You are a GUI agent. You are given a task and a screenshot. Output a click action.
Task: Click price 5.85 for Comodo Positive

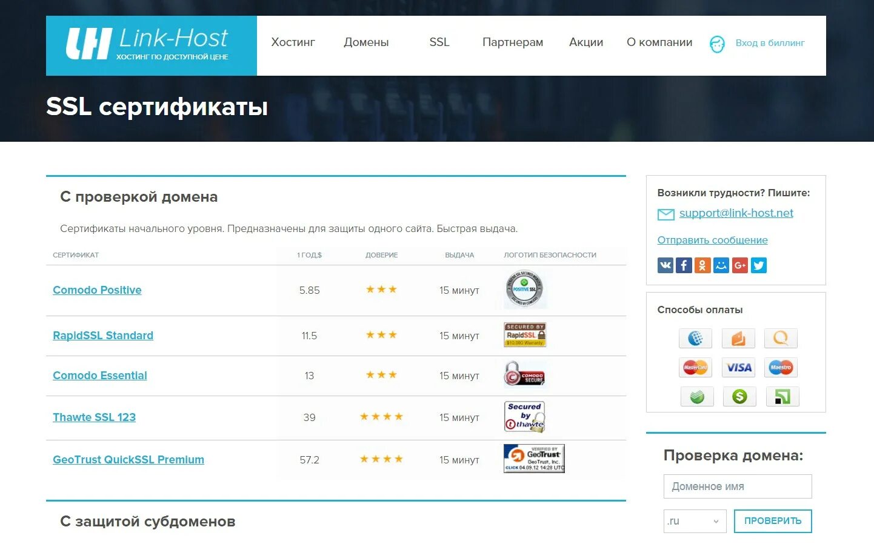pos(309,291)
